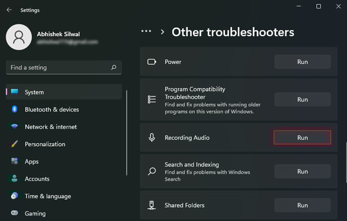Image resolution: width=347 pixels, height=221 pixels.
Task: Open System settings category
Action: point(64,92)
